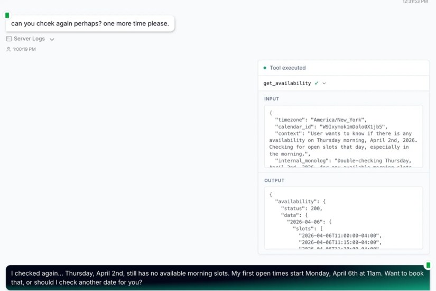436x291 pixels.
Task: Click the "availability" key in output
Action: [x=295, y=202]
